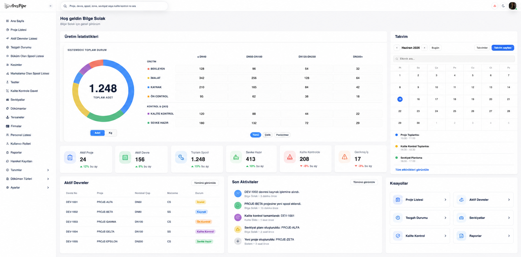Click the Aktif Proje clipboard icon
The height and width of the screenshot is (257, 521).
point(70,157)
